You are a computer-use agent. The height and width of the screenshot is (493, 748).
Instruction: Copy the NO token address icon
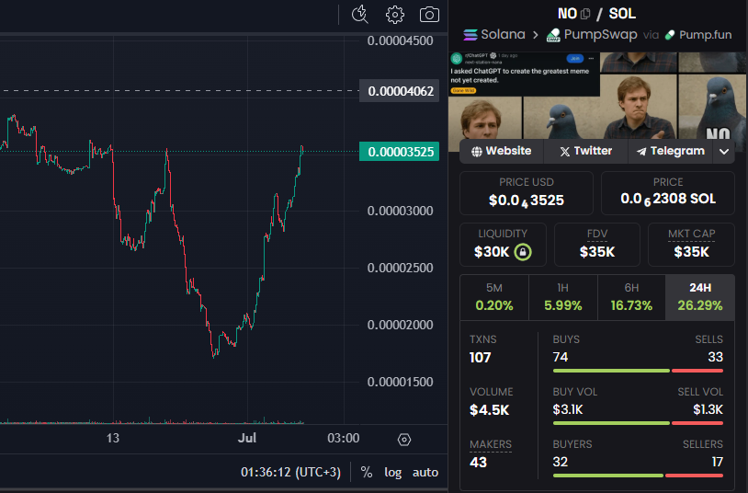585,14
